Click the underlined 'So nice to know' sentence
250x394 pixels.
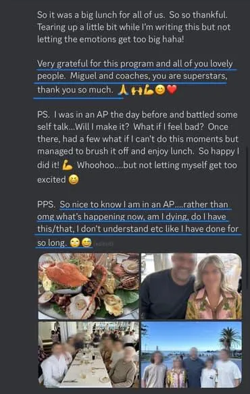[138, 223]
